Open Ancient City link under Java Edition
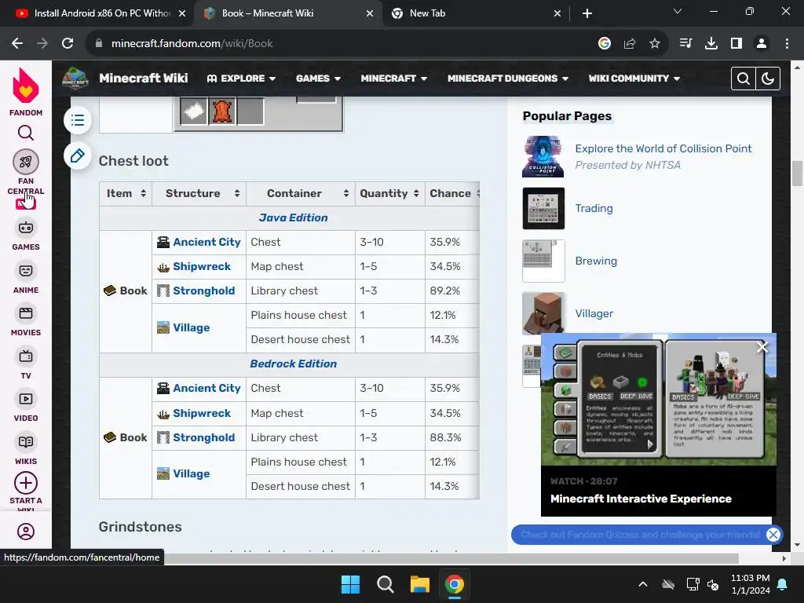804x603 pixels. coord(206,242)
